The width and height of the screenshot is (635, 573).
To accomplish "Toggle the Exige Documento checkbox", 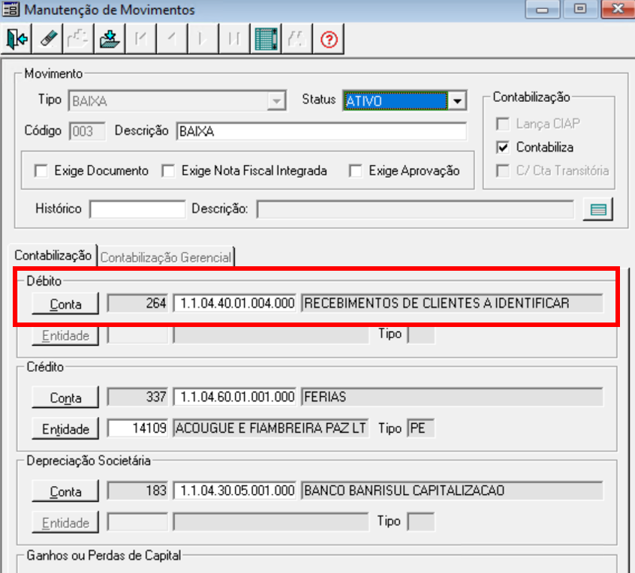I will [41, 171].
